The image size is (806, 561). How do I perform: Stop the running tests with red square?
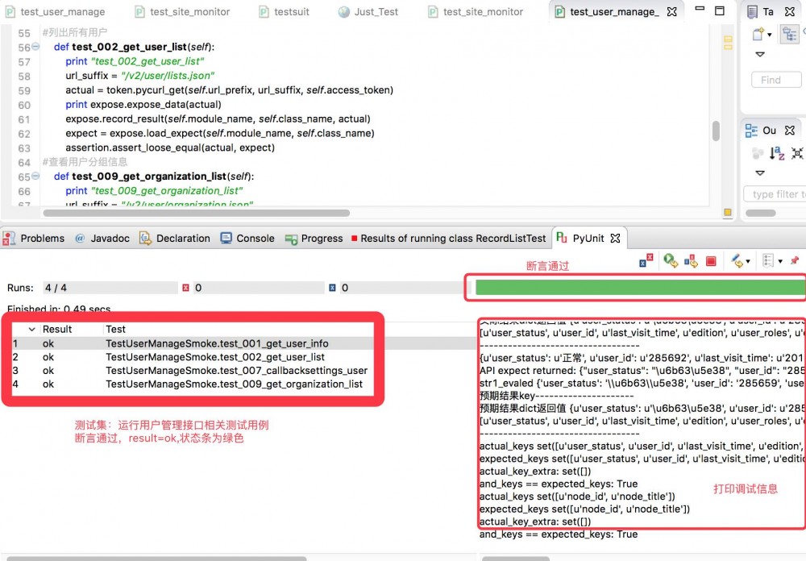pos(711,261)
